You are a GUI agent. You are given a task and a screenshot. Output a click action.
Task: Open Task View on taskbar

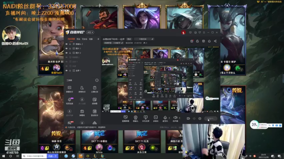(x=17, y=156)
